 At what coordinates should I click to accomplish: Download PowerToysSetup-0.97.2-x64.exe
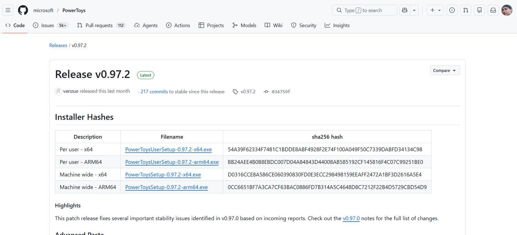click(163, 175)
